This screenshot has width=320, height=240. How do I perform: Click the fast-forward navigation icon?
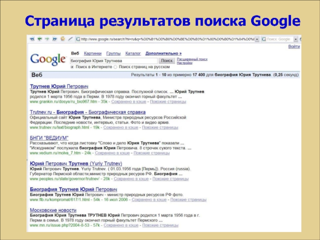point(55,39)
